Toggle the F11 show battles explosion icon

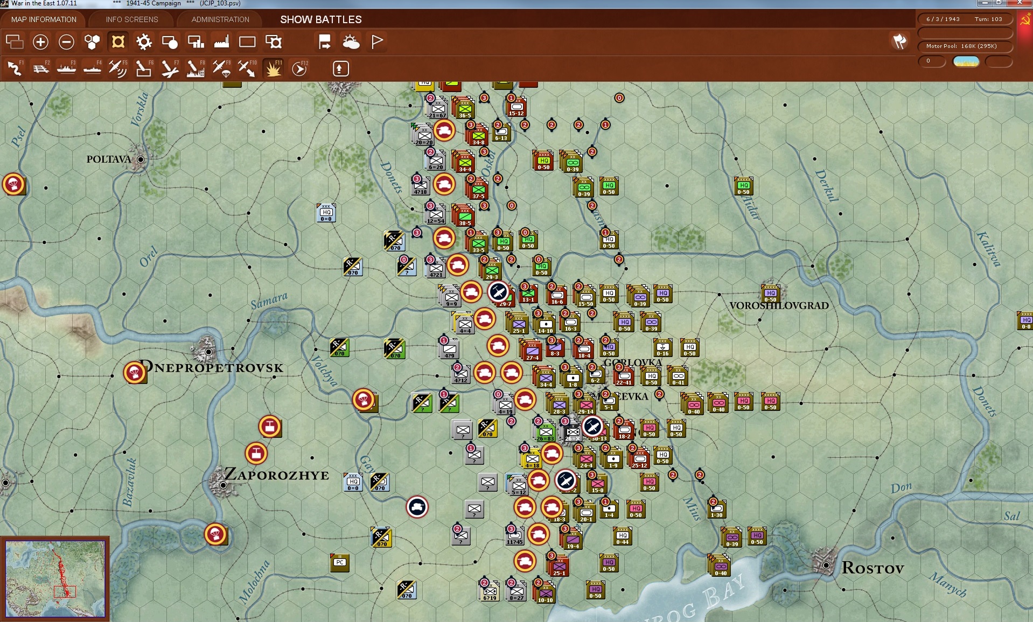tap(273, 69)
